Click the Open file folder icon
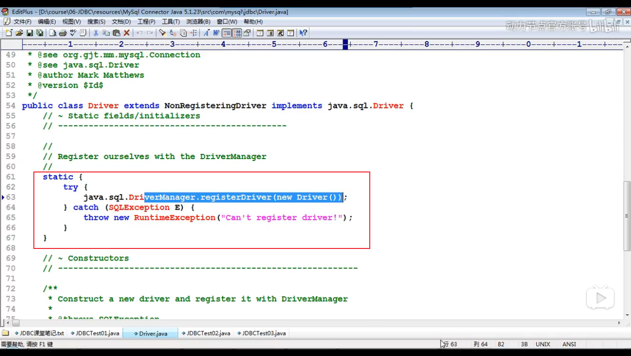631x356 pixels. [19, 33]
